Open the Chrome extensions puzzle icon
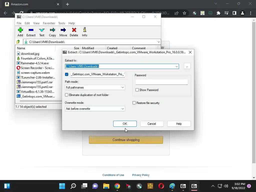Viewport: 256px width, 192px height. 218,13
